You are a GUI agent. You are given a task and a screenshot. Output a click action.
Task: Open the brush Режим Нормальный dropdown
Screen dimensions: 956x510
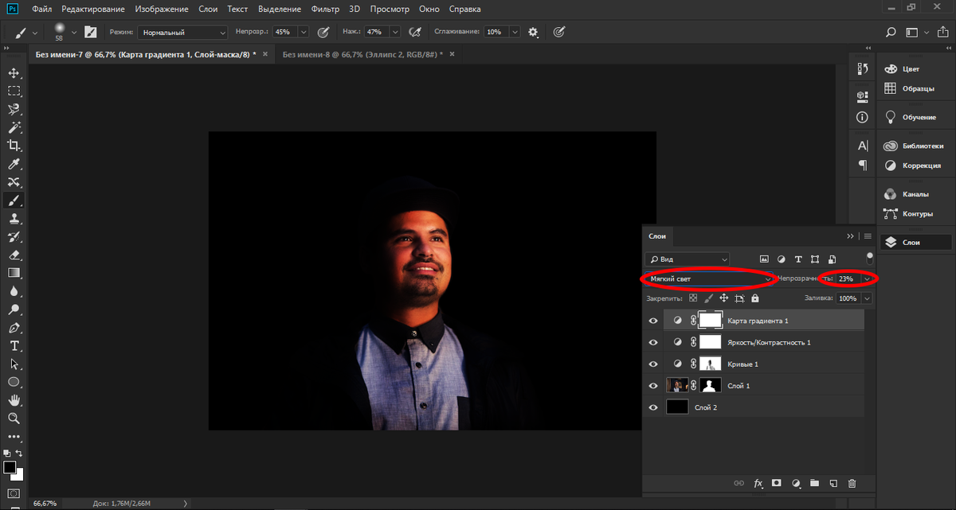click(182, 33)
